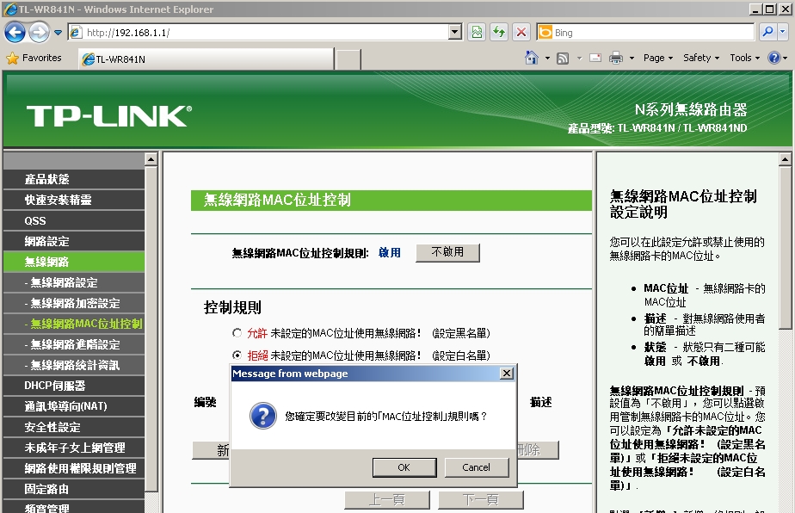Open the Page menu
The width and height of the screenshot is (795, 513).
click(657, 58)
